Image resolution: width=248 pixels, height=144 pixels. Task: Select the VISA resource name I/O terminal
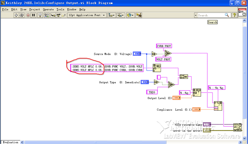pyautogui.click(x=207, y=125)
